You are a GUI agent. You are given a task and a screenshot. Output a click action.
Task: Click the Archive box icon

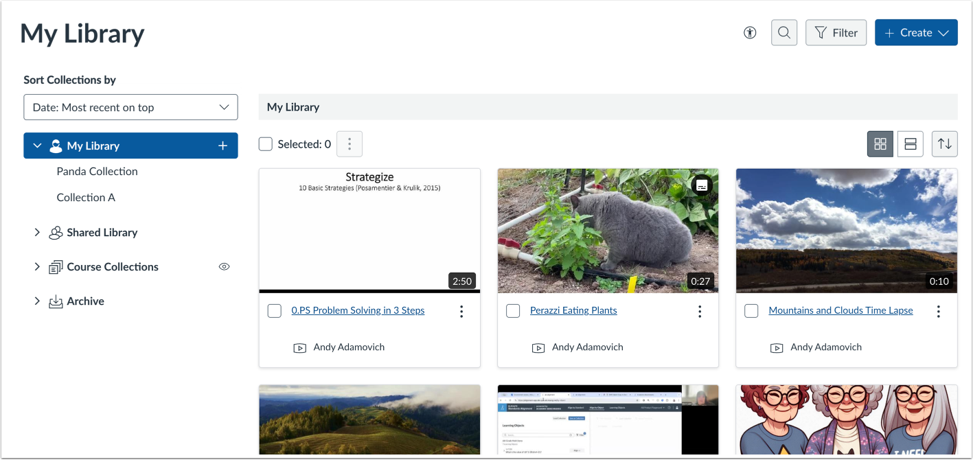56,301
